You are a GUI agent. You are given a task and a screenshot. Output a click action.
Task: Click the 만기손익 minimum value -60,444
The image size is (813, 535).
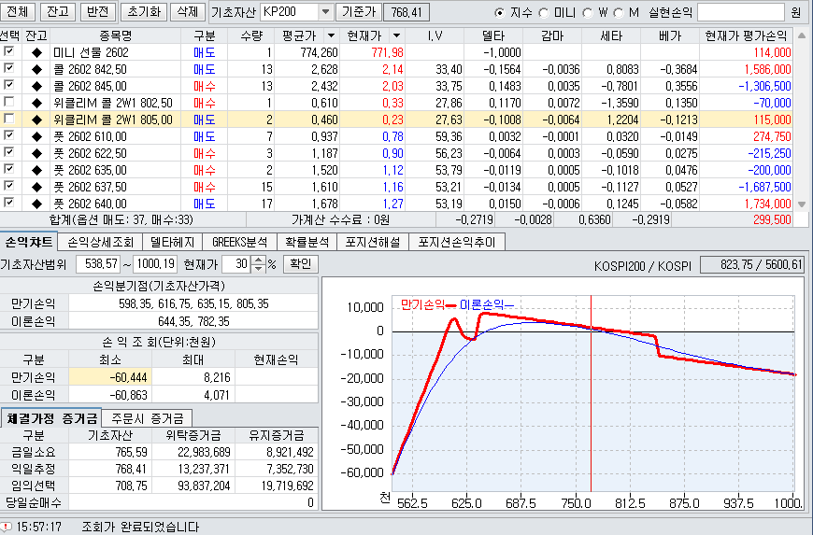pyautogui.click(x=110, y=377)
